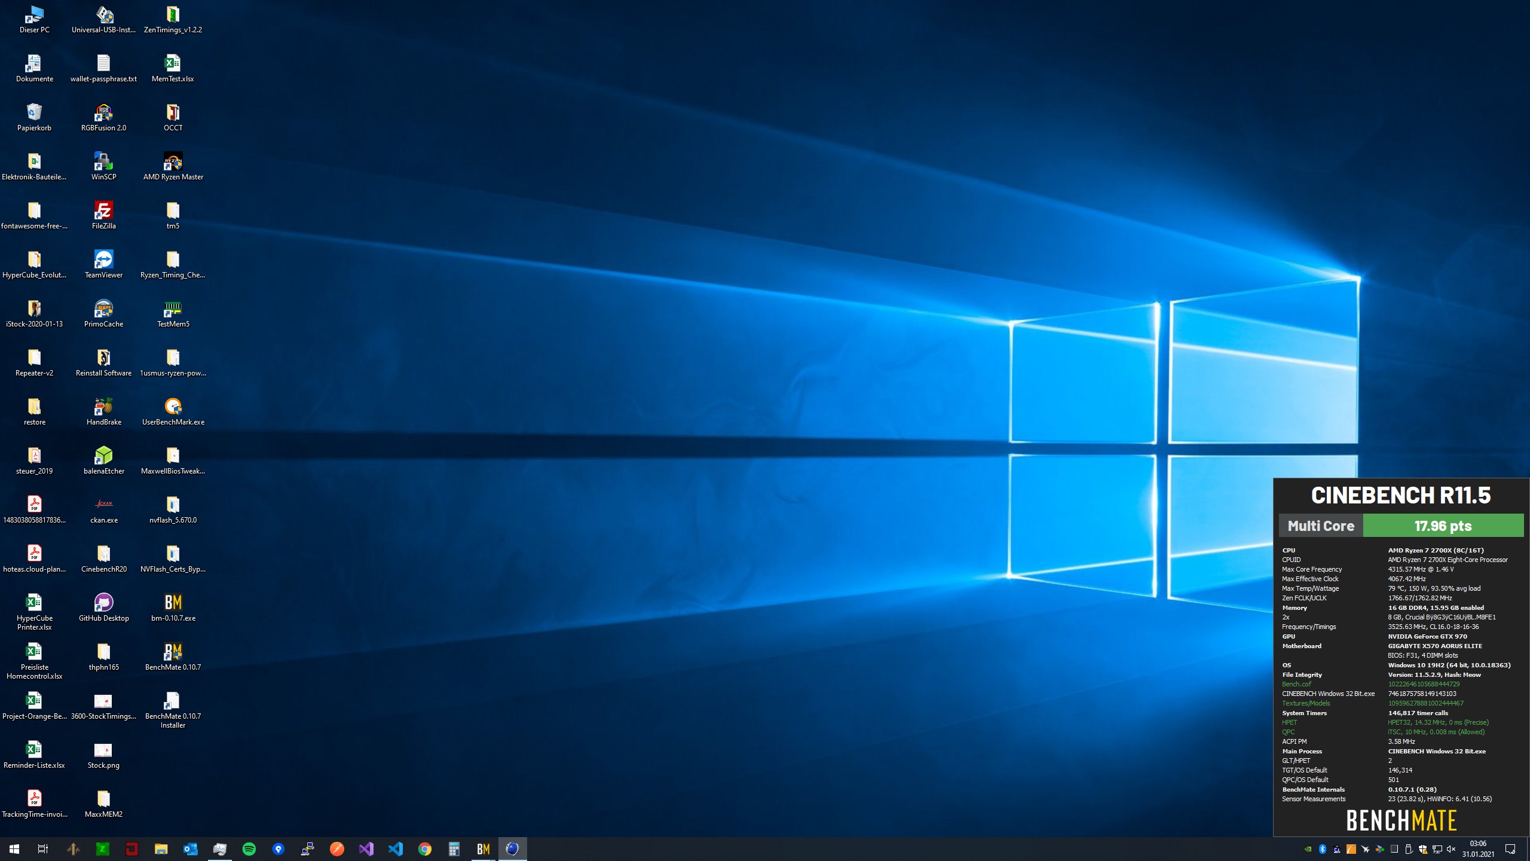Select the Papierkorb recycle bin icon
The image size is (1530, 861).
click(34, 117)
